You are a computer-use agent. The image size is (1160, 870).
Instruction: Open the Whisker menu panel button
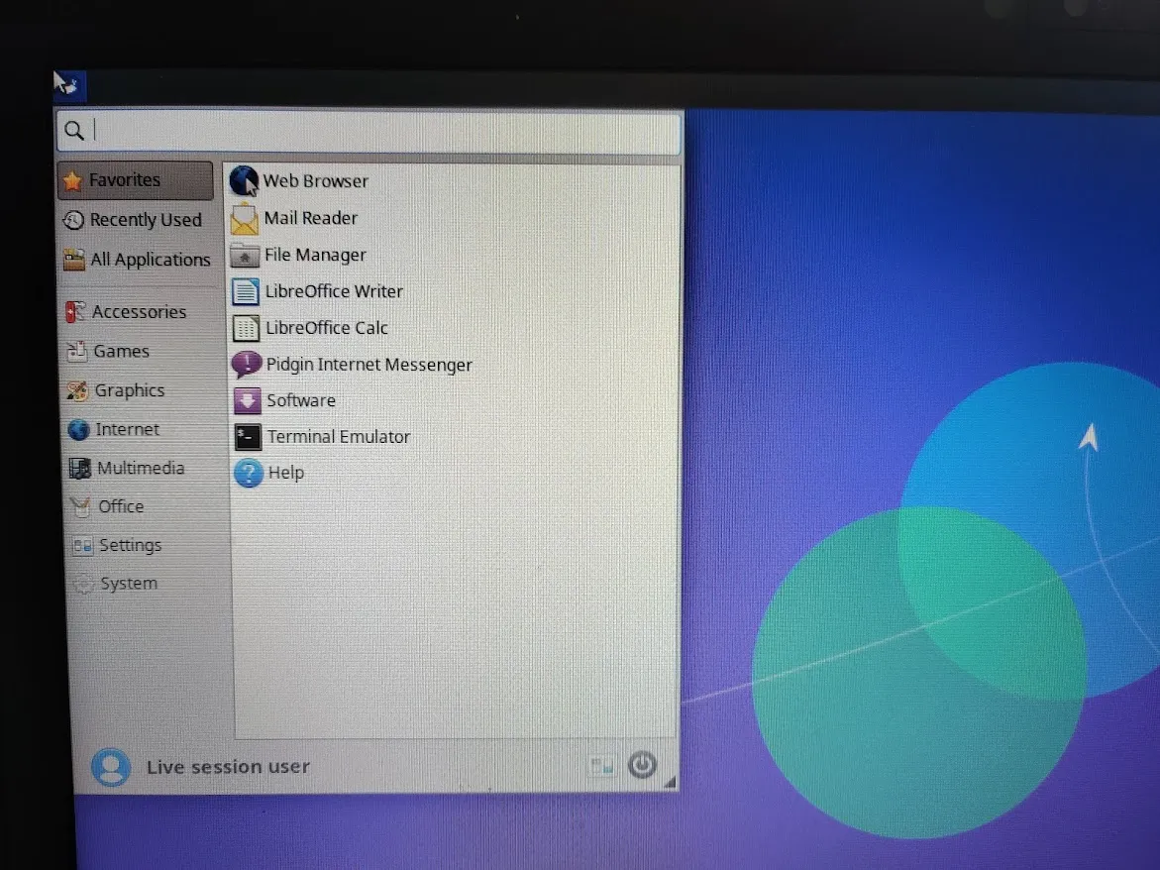pos(70,86)
